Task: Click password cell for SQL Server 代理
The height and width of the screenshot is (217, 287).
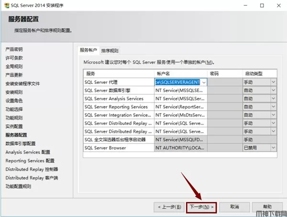Action: pyautogui.click(x=225, y=82)
